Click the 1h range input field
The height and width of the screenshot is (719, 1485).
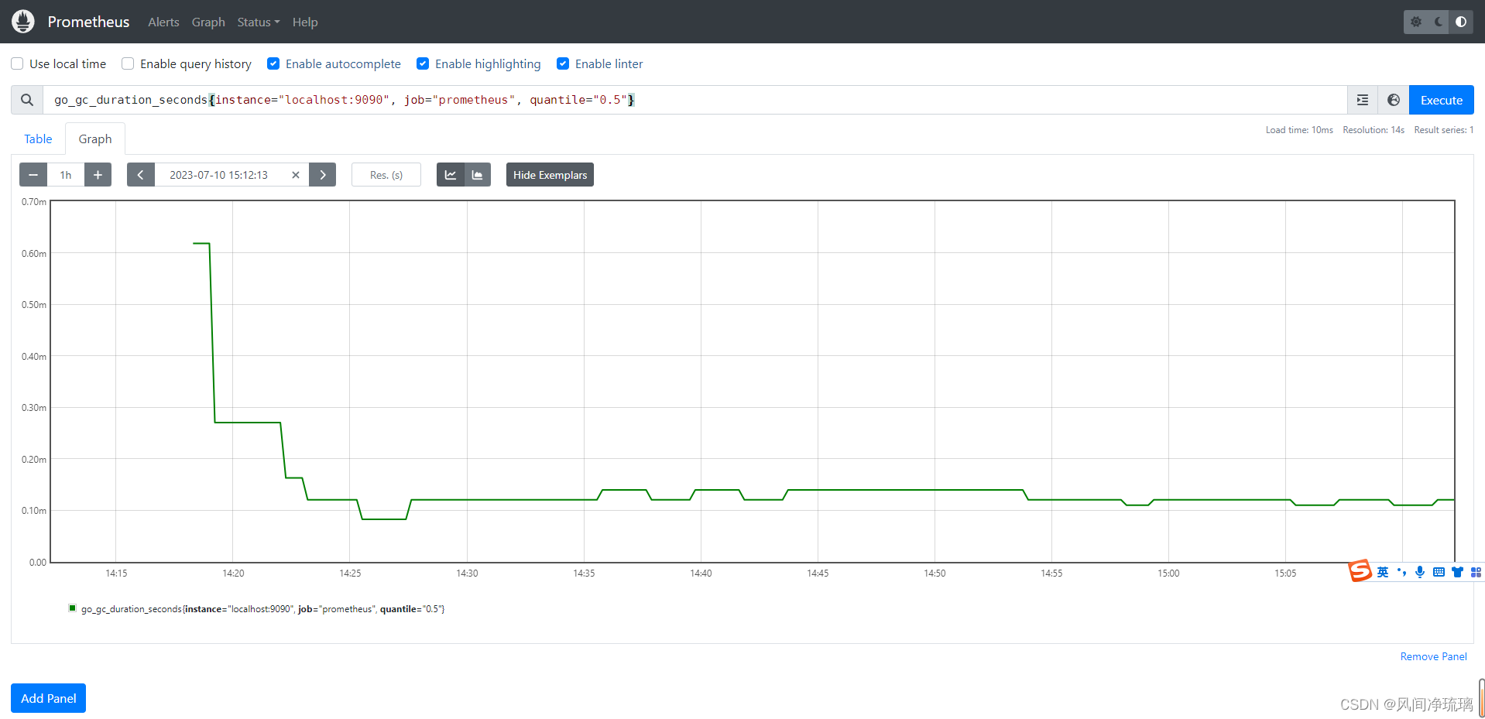[66, 175]
